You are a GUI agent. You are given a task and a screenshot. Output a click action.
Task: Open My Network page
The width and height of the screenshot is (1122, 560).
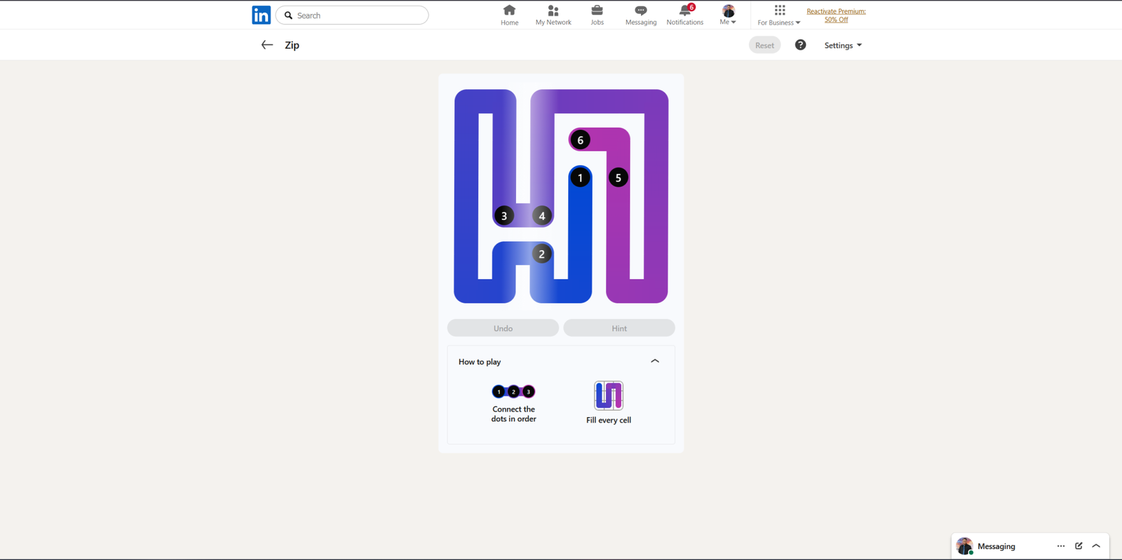553,15
